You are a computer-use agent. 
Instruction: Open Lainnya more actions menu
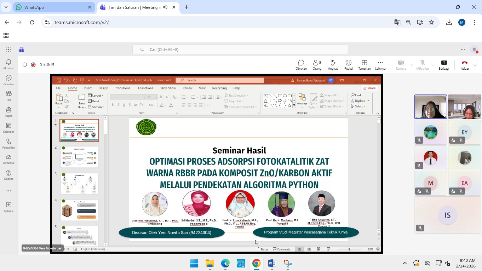pyautogui.click(x=380, y=65)
